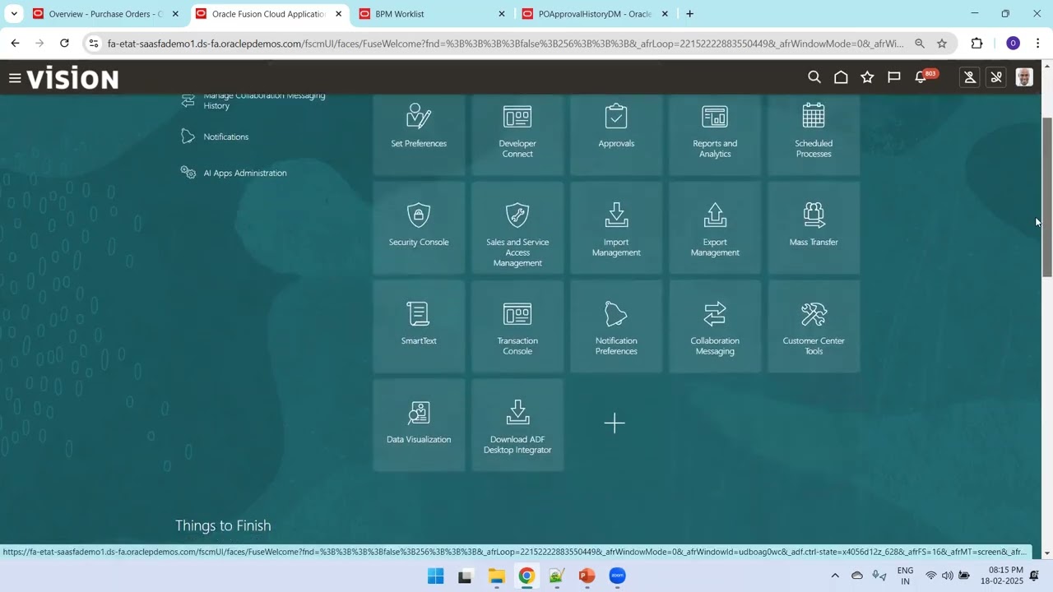
Task: Click the browser back arrow
Action: (16, 44)
